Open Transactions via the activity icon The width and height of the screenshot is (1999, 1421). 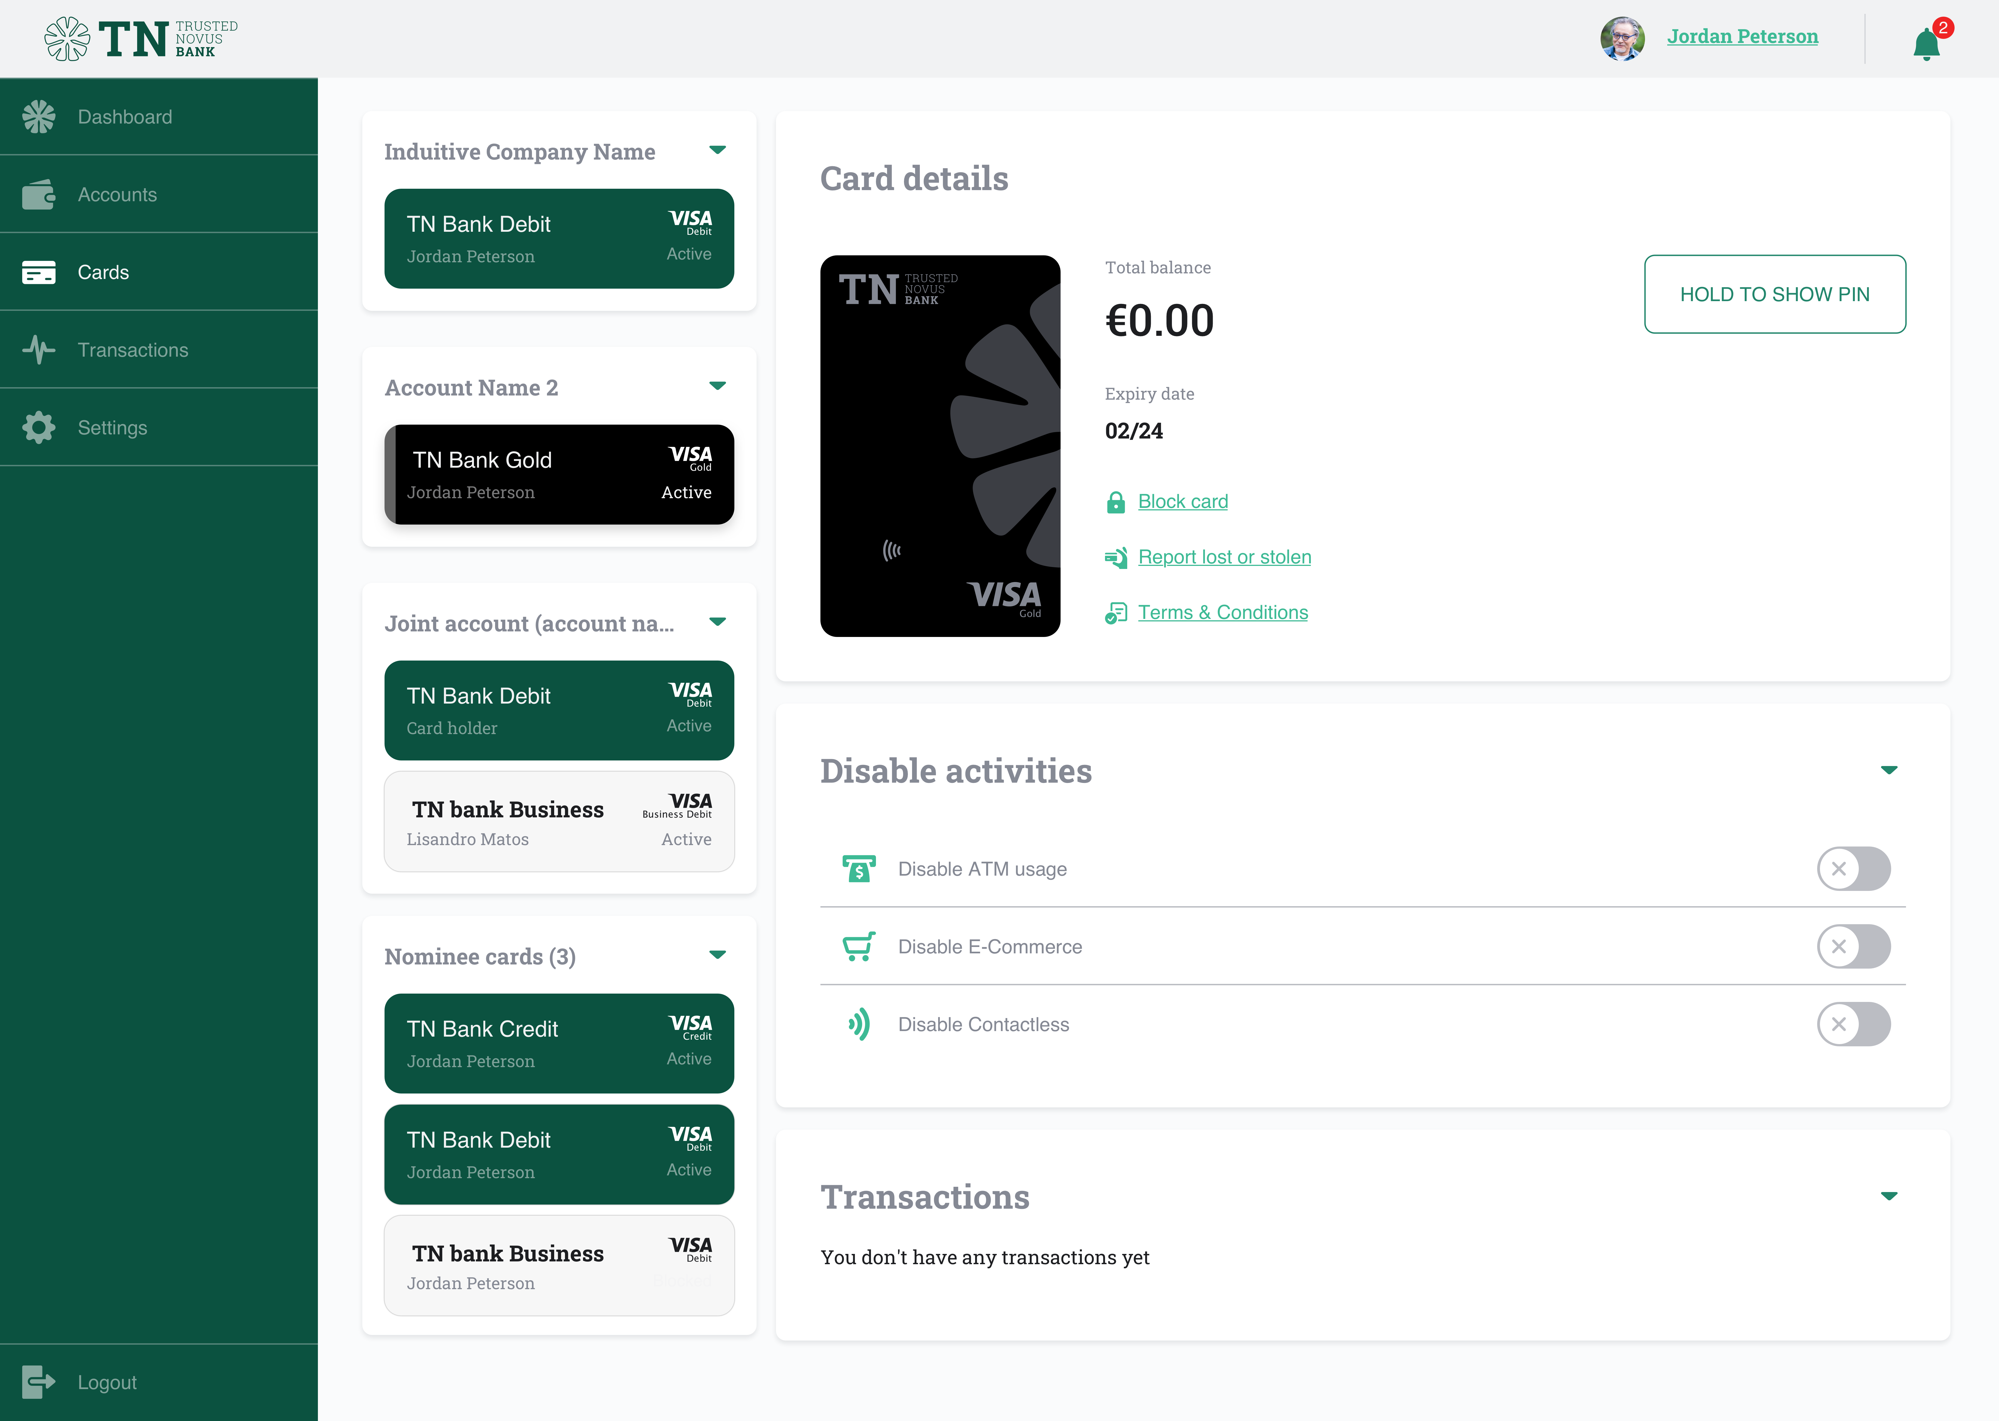[39, 350]
